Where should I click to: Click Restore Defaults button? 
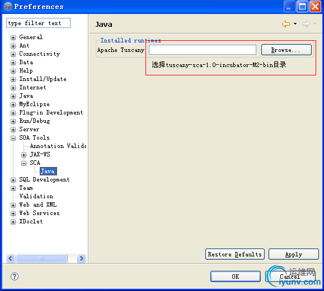(x=235, y=254)
